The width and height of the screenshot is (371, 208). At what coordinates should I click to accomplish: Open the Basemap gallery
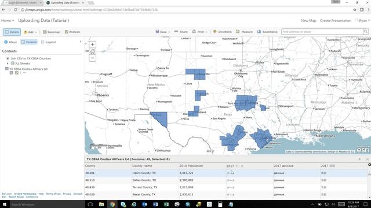51,32
